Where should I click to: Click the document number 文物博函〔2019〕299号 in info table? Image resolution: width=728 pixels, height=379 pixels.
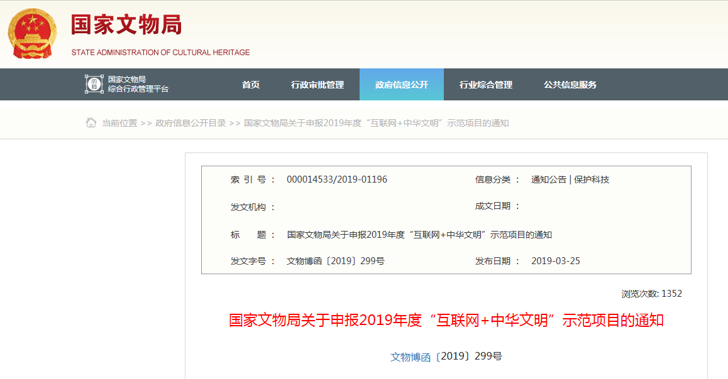point(335,261)
